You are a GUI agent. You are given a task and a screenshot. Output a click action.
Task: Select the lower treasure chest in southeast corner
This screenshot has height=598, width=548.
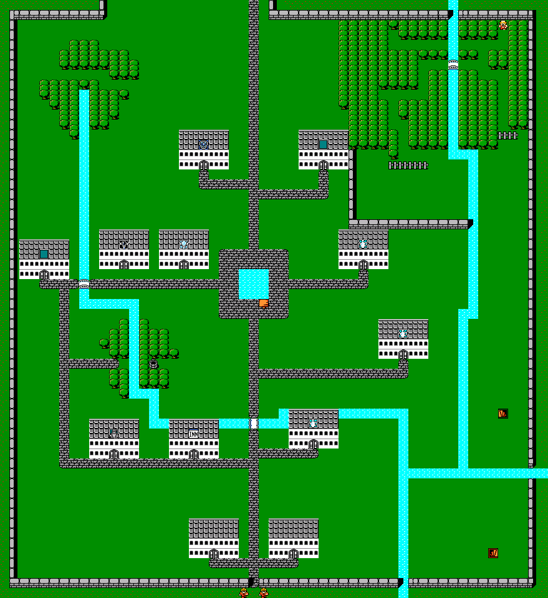coord(493,553)
